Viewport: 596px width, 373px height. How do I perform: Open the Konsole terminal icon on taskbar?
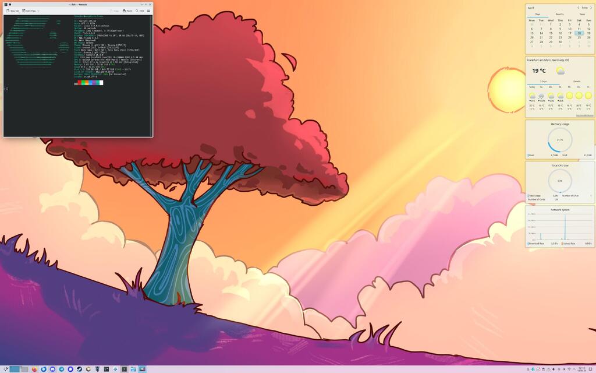click(125, 369)
